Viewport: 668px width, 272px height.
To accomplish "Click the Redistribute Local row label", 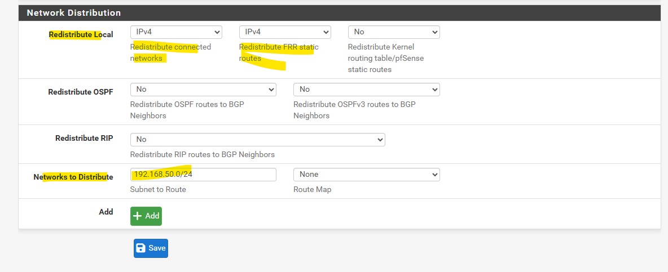I will point(81,34).
